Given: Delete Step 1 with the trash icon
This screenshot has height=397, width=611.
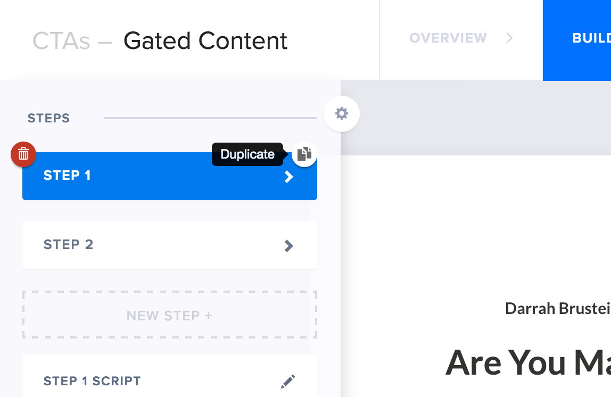Looking at the screenshot, I should coord(23,154).
